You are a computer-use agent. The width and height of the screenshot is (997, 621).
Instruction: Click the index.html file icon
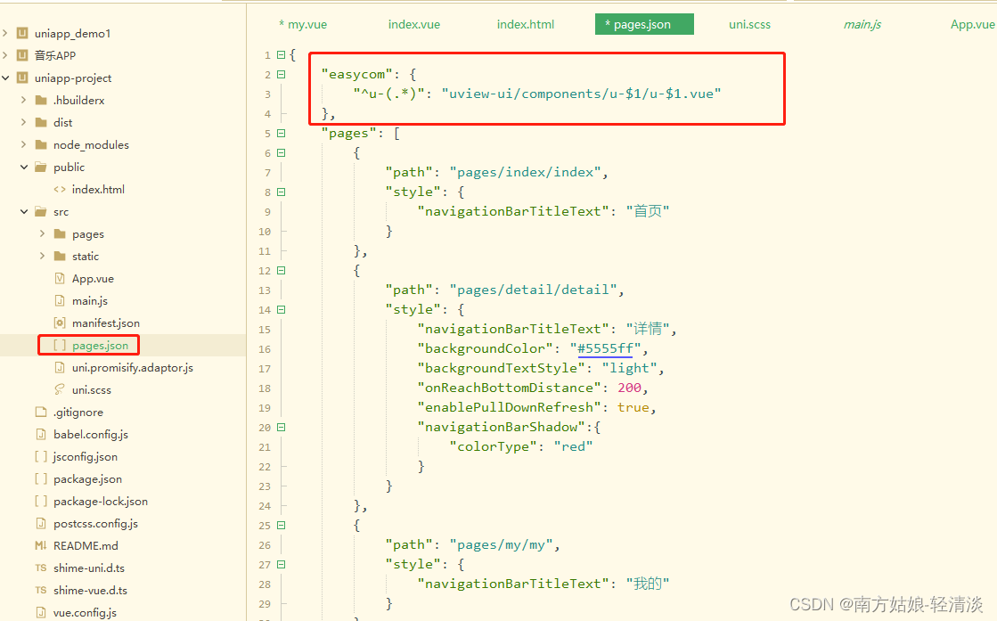(x=60, y=189)
